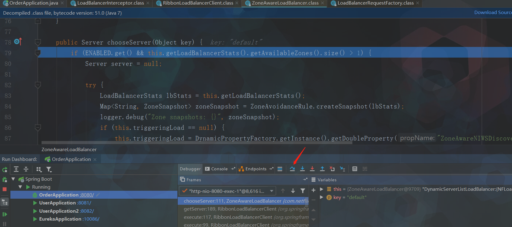Select the getServer:189 stack frame
The height and width of the screenshot is (227, 512).
(243, 209)
